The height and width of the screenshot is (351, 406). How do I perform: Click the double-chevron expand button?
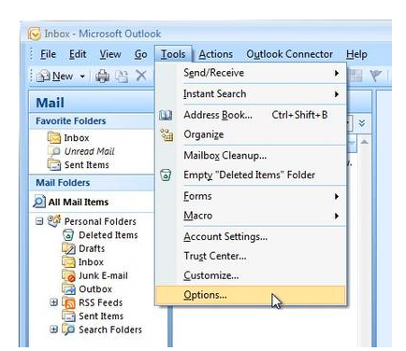pos(362,123)
